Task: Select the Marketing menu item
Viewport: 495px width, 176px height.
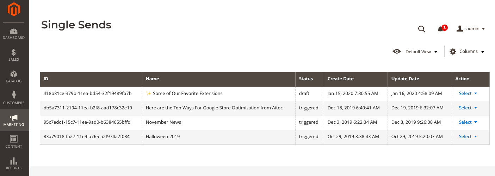Action: [14, 120]
